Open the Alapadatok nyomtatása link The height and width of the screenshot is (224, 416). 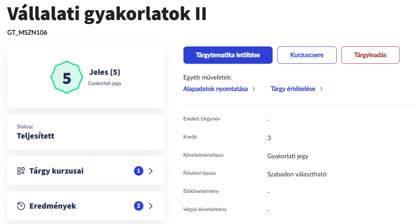tap(215, 89)
